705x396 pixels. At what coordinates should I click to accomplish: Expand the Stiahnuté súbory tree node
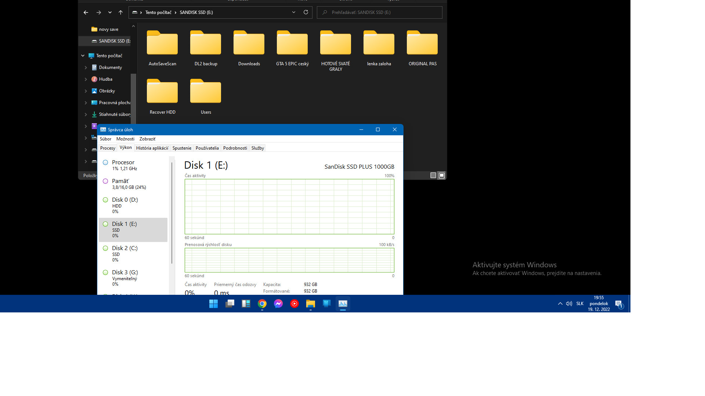pyautogui.click(x=86, y=114)
